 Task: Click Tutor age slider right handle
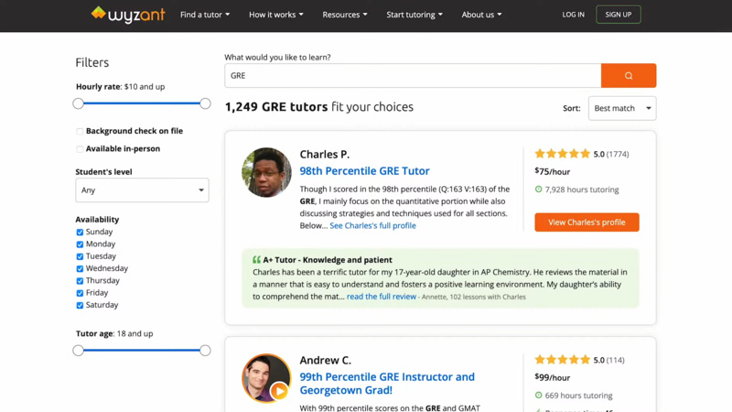point(205,351)
